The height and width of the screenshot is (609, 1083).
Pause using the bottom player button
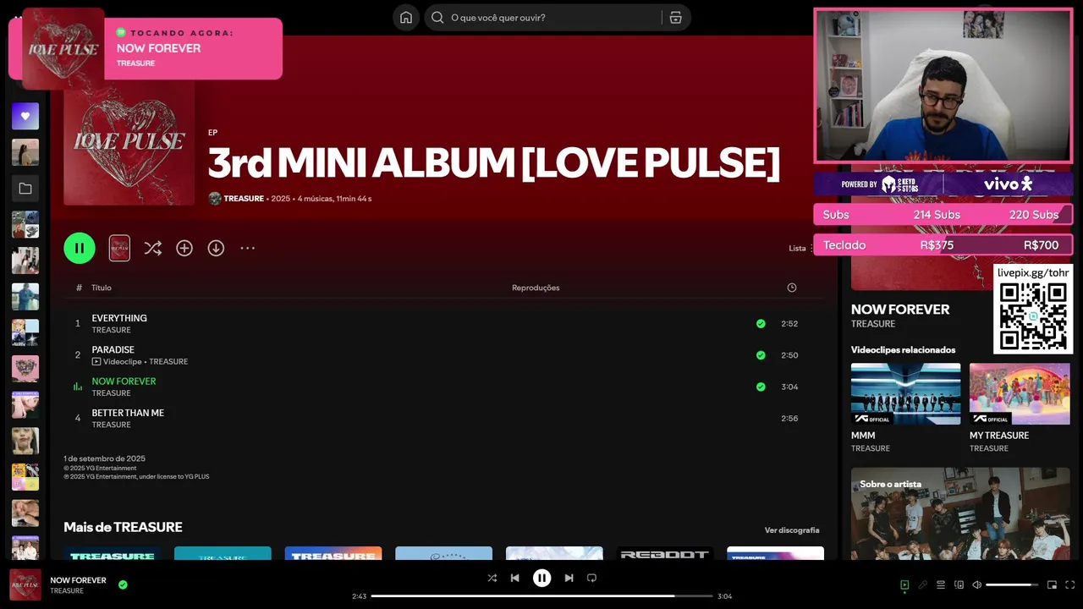pos(541,578)
